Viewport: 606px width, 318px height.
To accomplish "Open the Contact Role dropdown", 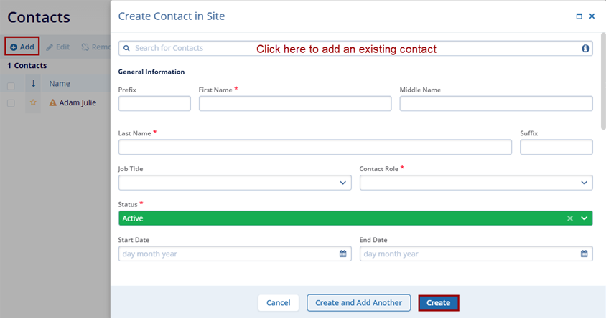I will (x=584, y=183).
